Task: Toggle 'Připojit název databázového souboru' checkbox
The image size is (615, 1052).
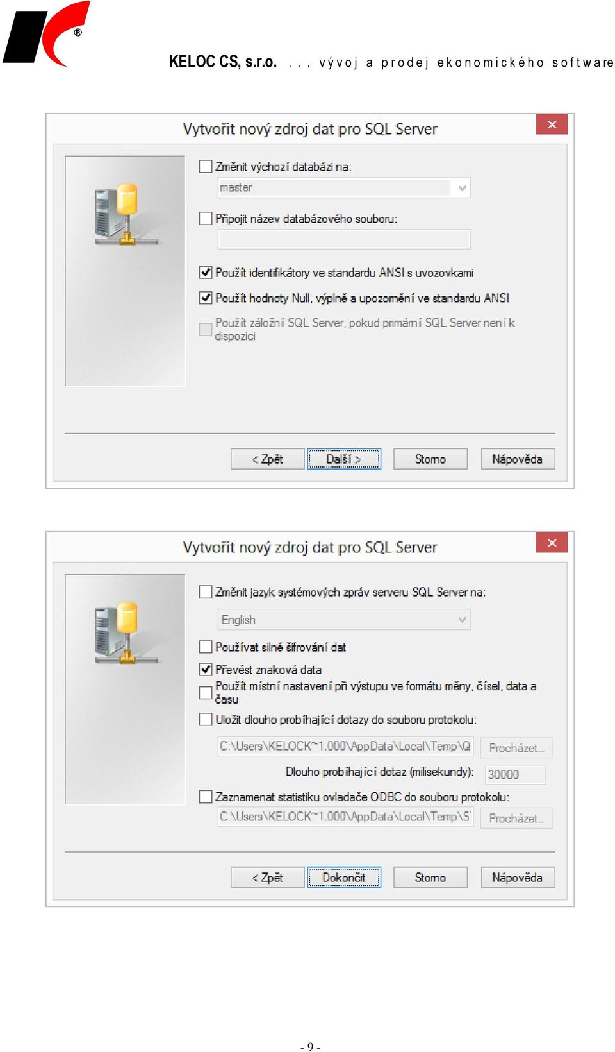Action: point(206,218)
